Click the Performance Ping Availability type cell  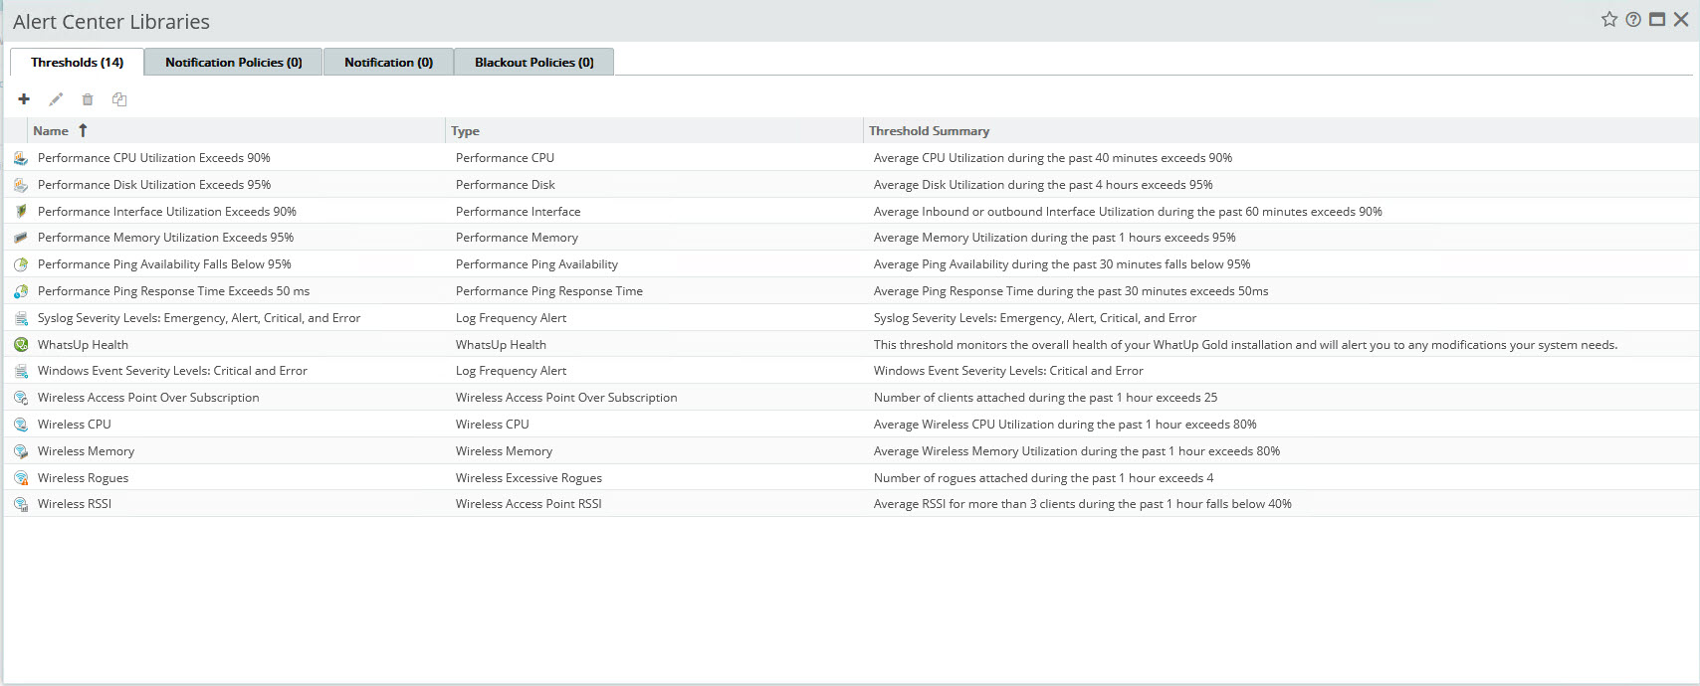[x=536, y=264]
